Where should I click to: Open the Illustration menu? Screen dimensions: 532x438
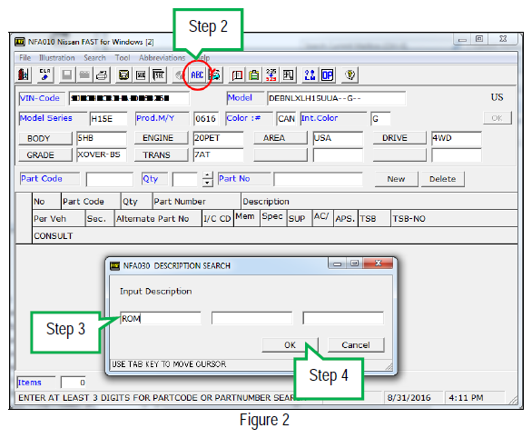pyautogui.click(x=56, y=58)
